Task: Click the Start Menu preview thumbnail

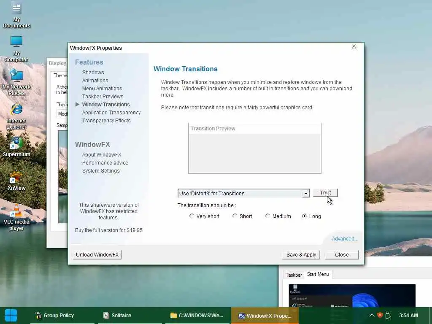Action: click(352, 296)
